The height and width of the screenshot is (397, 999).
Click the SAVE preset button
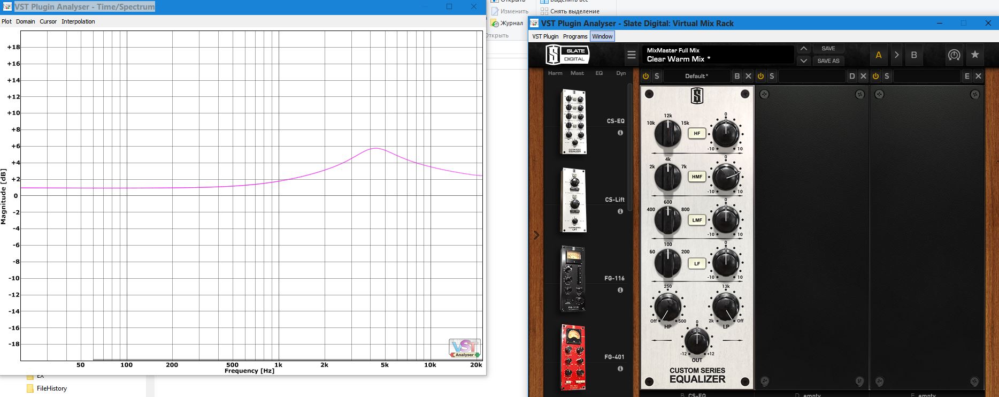click(828, 49)
